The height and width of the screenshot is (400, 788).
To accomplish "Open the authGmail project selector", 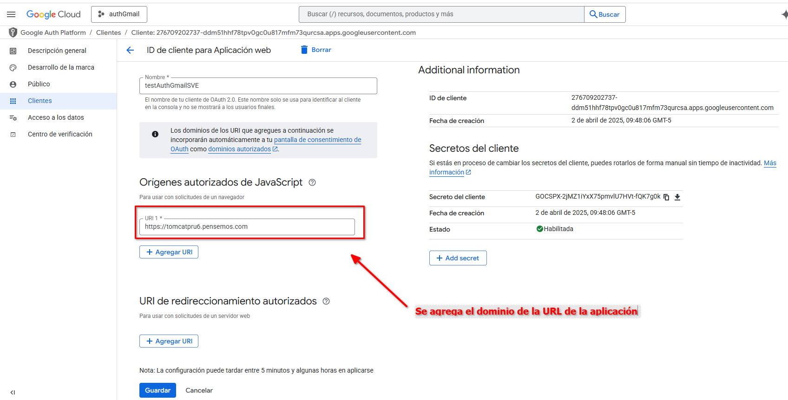I will click(x=119, y=14).
